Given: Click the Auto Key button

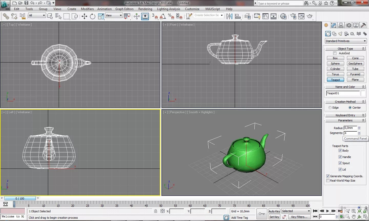Looking at the screenshot, I should (274, 211).
